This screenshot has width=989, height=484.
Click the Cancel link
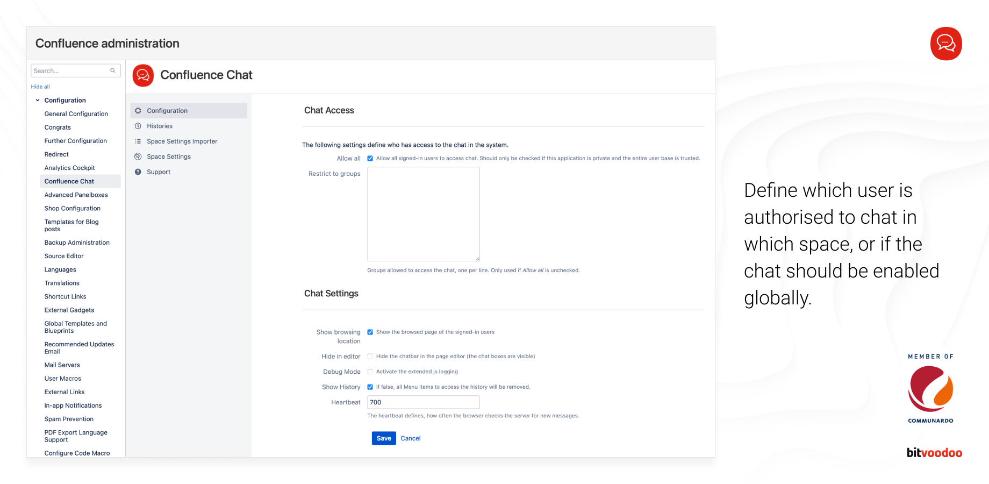pyautogui.click(x=411, y=438)
